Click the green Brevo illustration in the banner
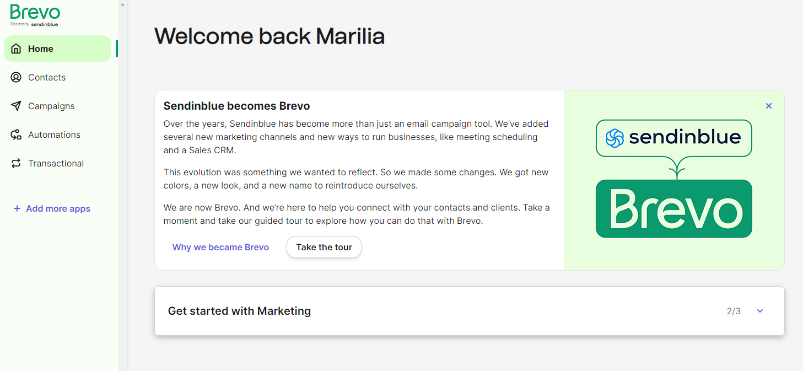The image size is (803, 371). click(673, 208)
